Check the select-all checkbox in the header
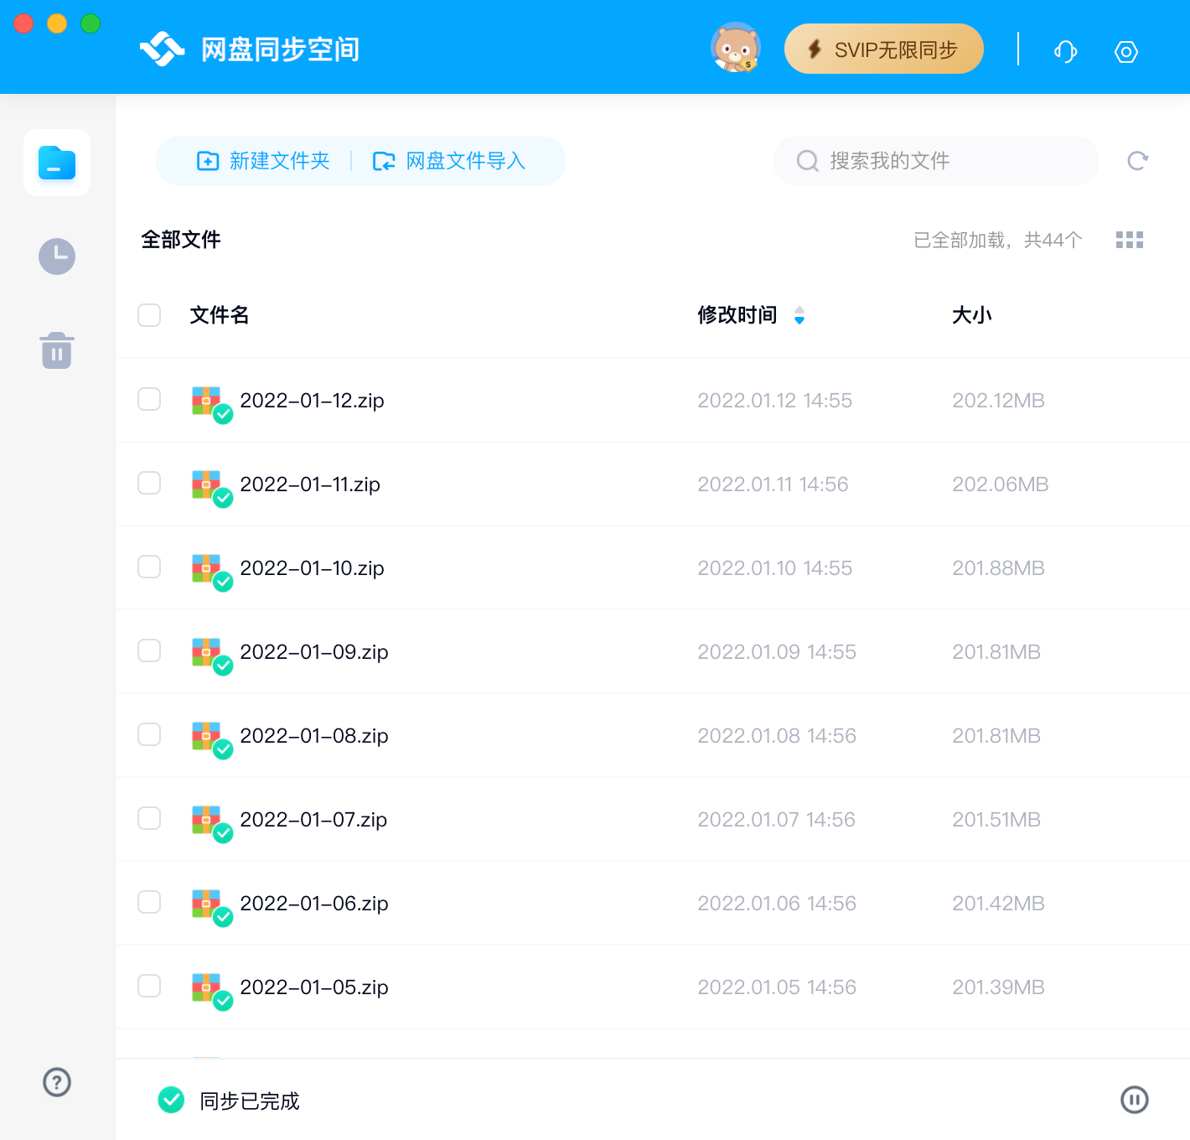The width and height of the screenshot is (1190, 1140). (x=149, y=315)
